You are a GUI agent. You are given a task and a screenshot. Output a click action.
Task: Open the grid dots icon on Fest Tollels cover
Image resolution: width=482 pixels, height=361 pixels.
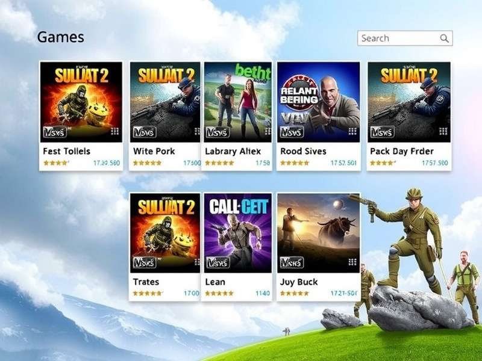[x=114, y=132]
